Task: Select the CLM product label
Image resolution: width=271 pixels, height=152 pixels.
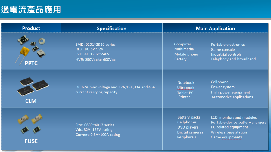Action: click(x=31, y=101)
